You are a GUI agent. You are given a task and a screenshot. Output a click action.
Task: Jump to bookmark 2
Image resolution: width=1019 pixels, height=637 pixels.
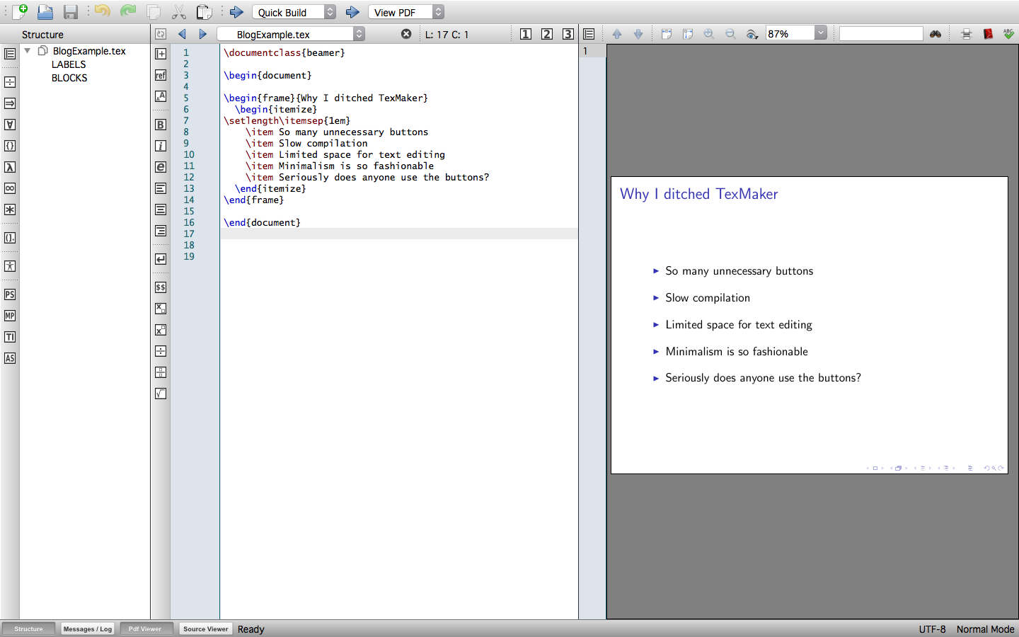pos(547,34)
